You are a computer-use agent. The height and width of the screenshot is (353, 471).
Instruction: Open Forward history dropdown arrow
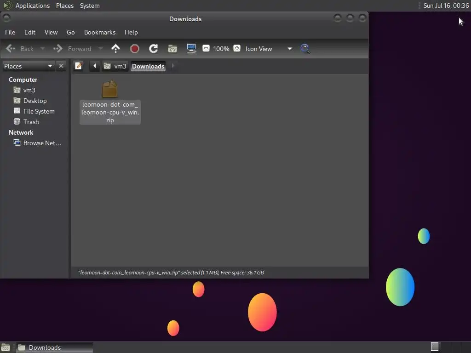101,49
